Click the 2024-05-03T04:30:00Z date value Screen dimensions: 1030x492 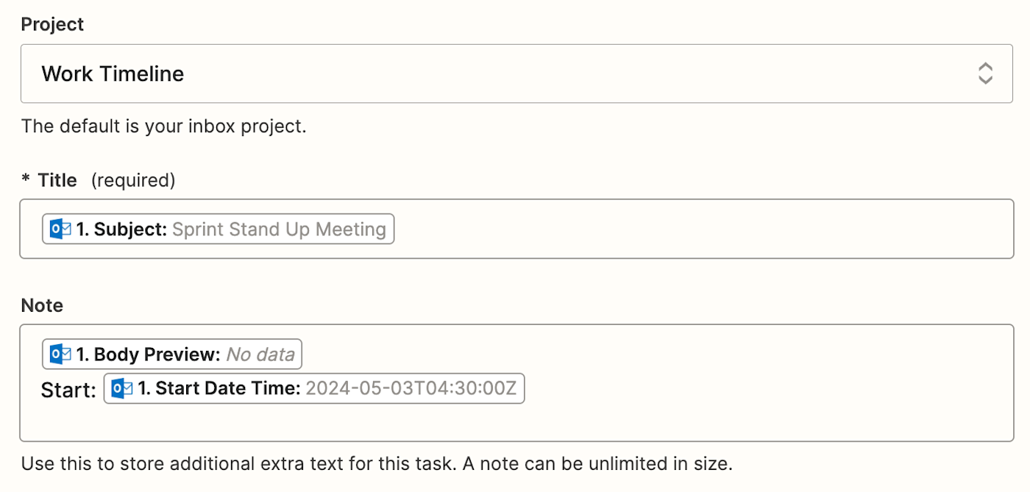point(411,389)
